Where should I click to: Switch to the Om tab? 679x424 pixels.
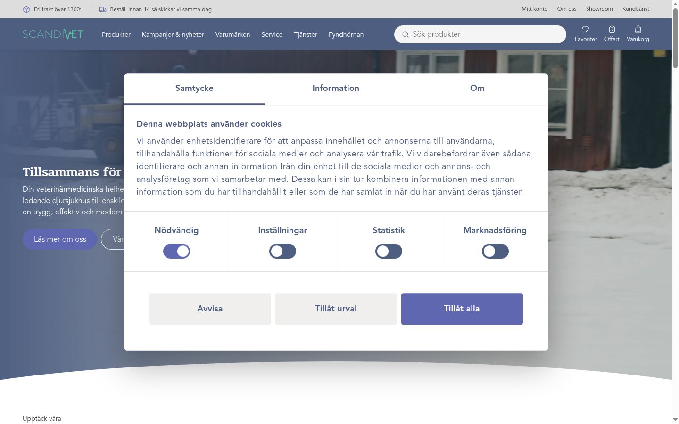(477, 89)
